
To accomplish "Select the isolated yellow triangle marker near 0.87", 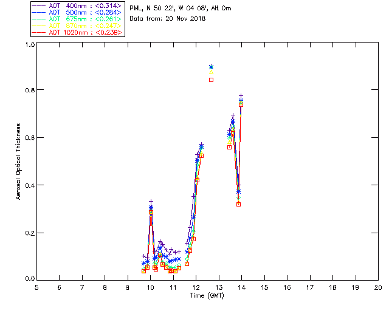I will point(211,72).
